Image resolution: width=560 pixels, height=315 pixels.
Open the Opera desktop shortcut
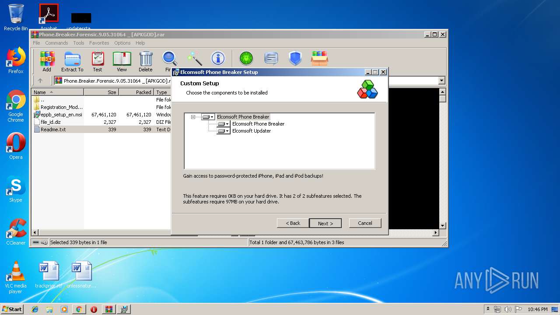(x=16, y=146)
